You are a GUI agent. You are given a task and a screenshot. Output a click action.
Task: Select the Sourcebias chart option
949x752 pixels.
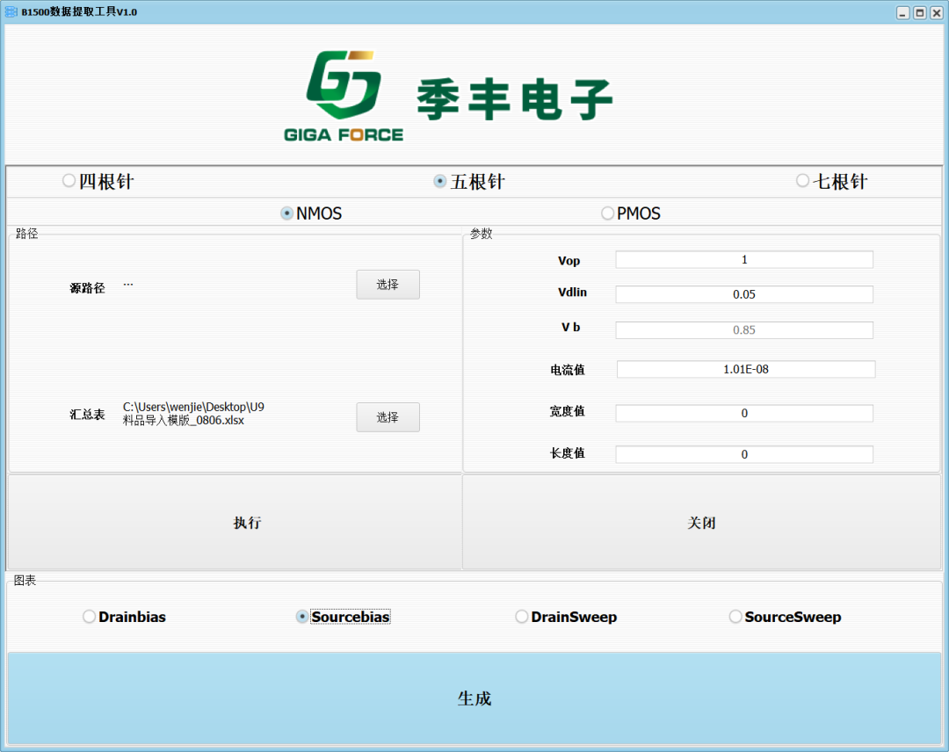click(343, 617)
